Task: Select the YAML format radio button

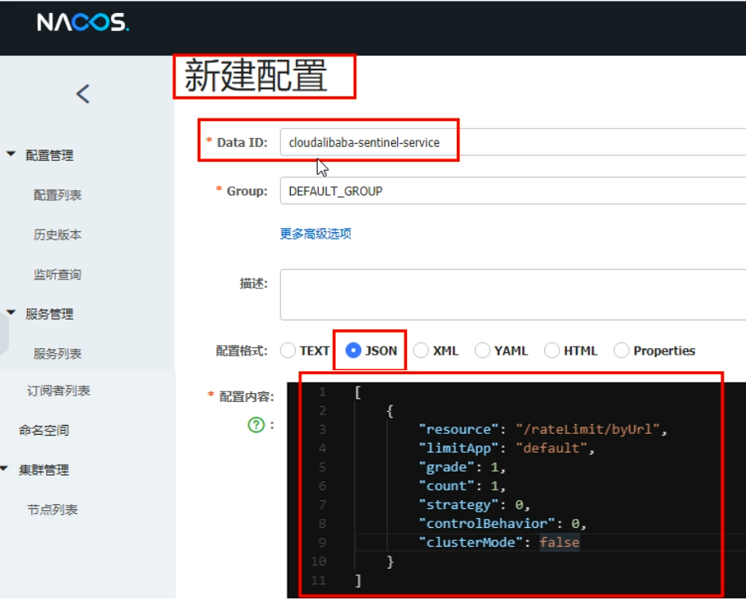Action: pos(482,351)
